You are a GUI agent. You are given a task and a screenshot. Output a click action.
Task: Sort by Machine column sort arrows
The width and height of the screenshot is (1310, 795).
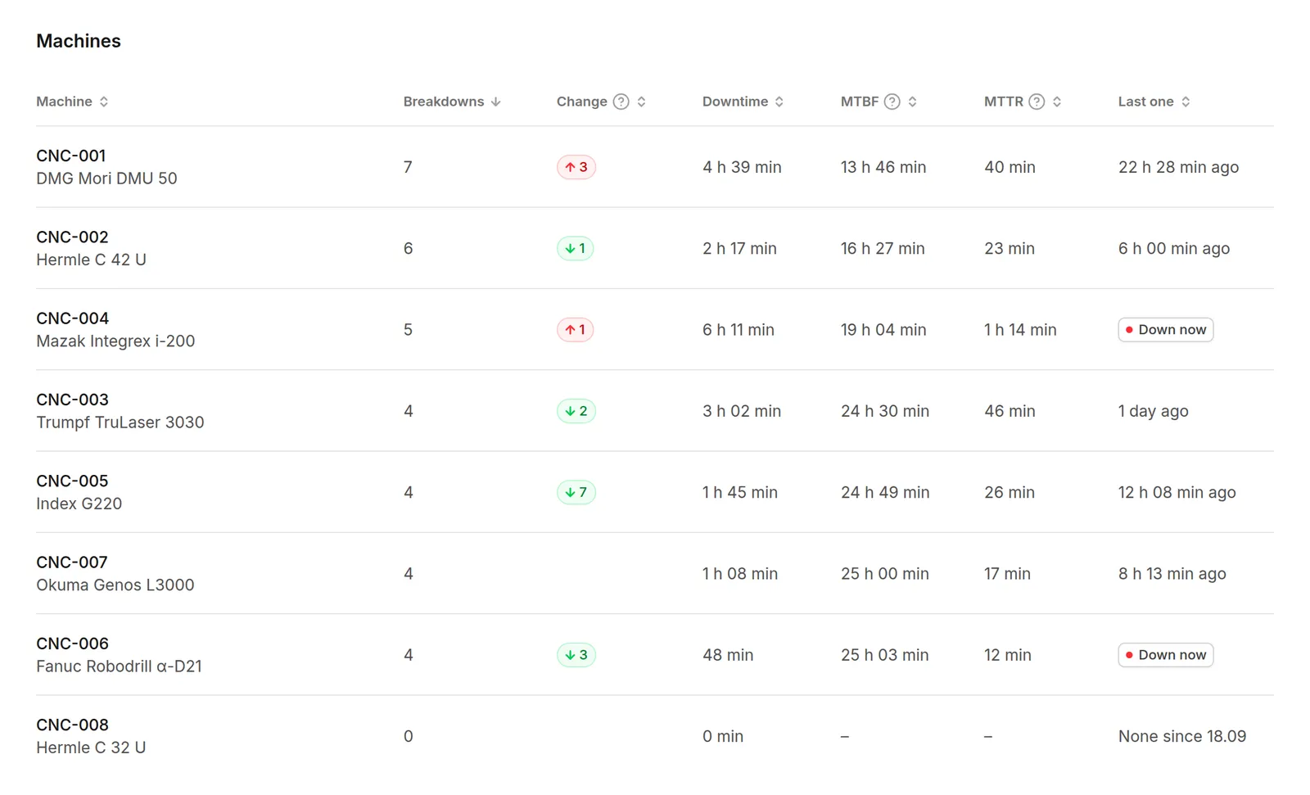[x=104, y=102]
